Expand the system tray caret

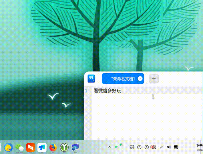click(110, 147)
